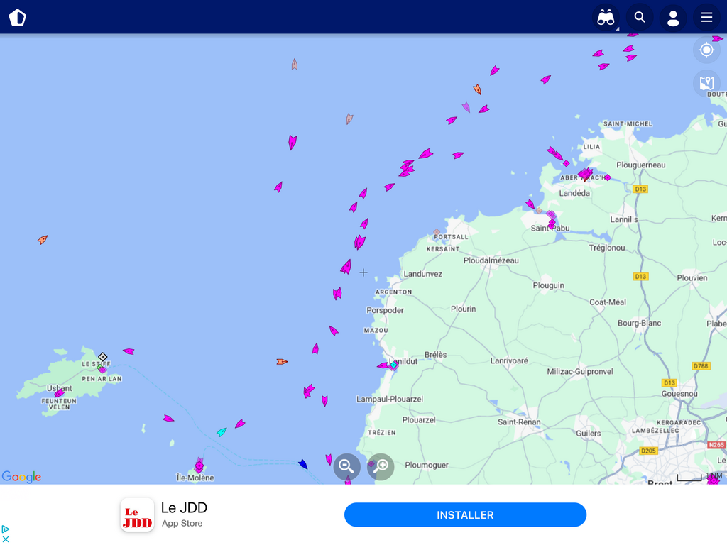
Task: Click the Ploudalmézeau town label
Action: (491, 260)
